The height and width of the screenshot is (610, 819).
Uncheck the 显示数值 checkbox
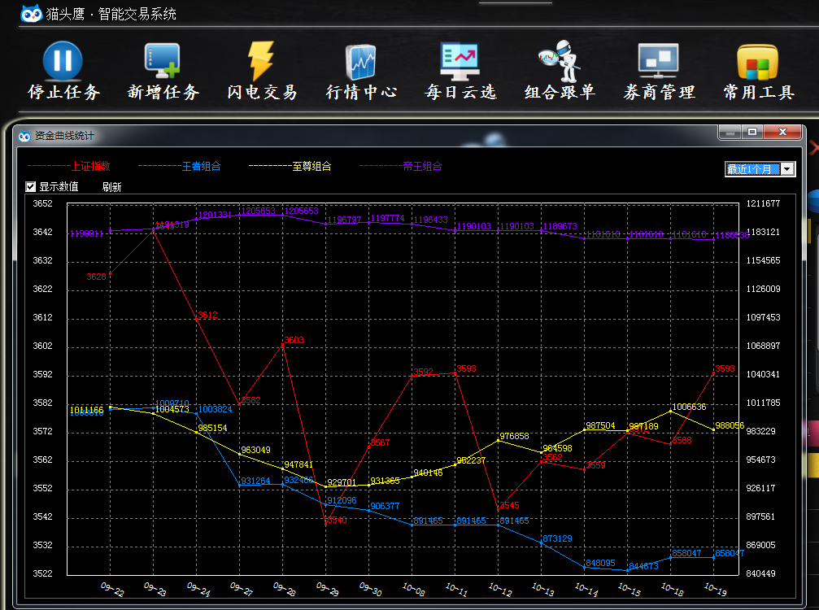pyautogui.click(x=31, y=186)
